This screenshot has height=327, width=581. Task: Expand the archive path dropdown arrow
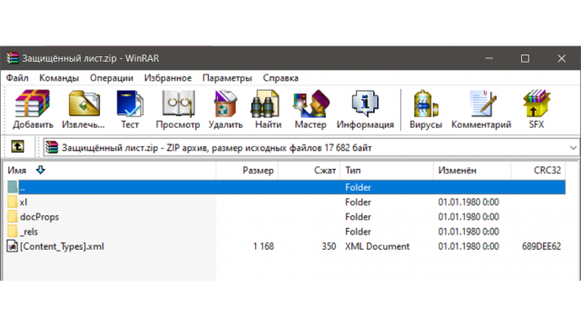573,147
